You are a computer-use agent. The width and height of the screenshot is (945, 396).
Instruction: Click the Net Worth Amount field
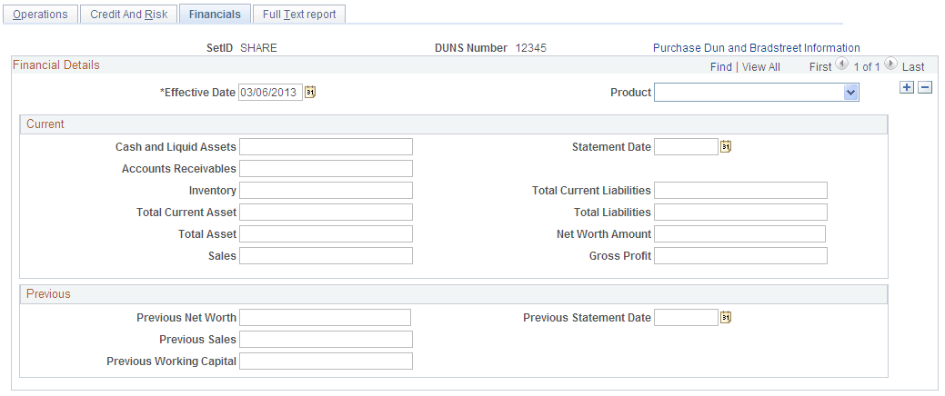[739, 234]
